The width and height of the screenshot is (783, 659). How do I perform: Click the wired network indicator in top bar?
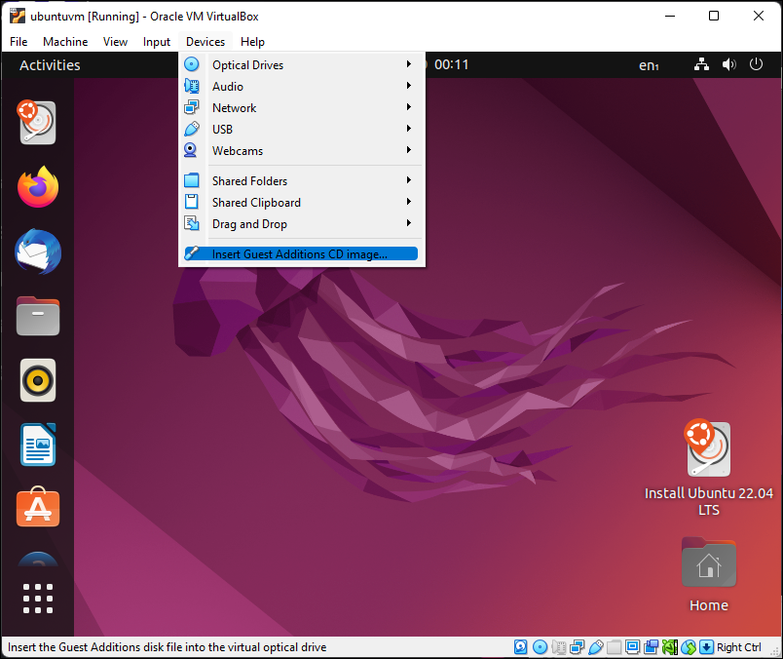point(701,65)
